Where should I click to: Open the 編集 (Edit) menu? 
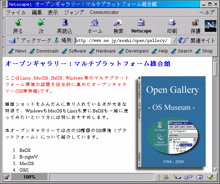tap(37, 12)
